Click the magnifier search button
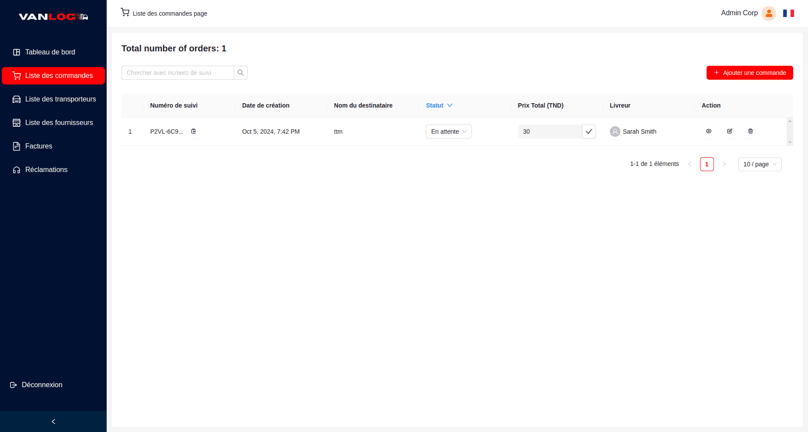Screen dimensions: 808x432 tap(241, 73)
